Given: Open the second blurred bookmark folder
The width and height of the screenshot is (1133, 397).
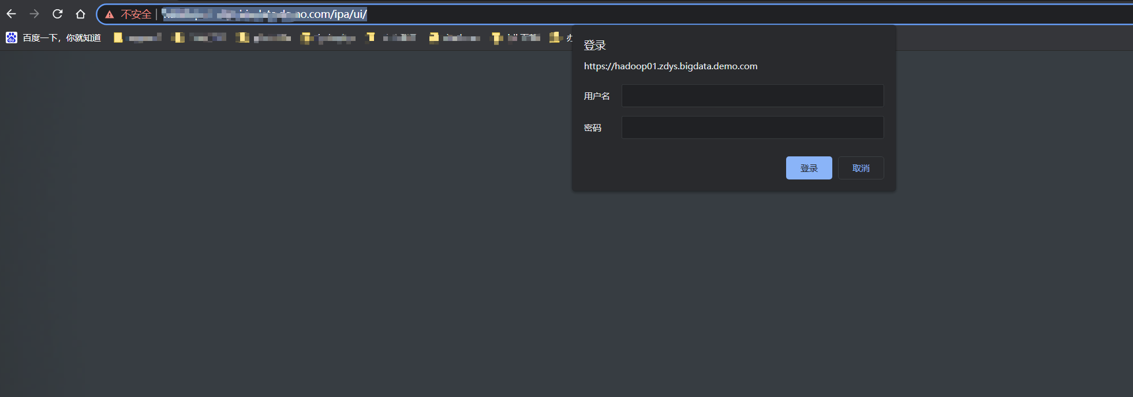Looking at the screenshot, I should (199, 38).
